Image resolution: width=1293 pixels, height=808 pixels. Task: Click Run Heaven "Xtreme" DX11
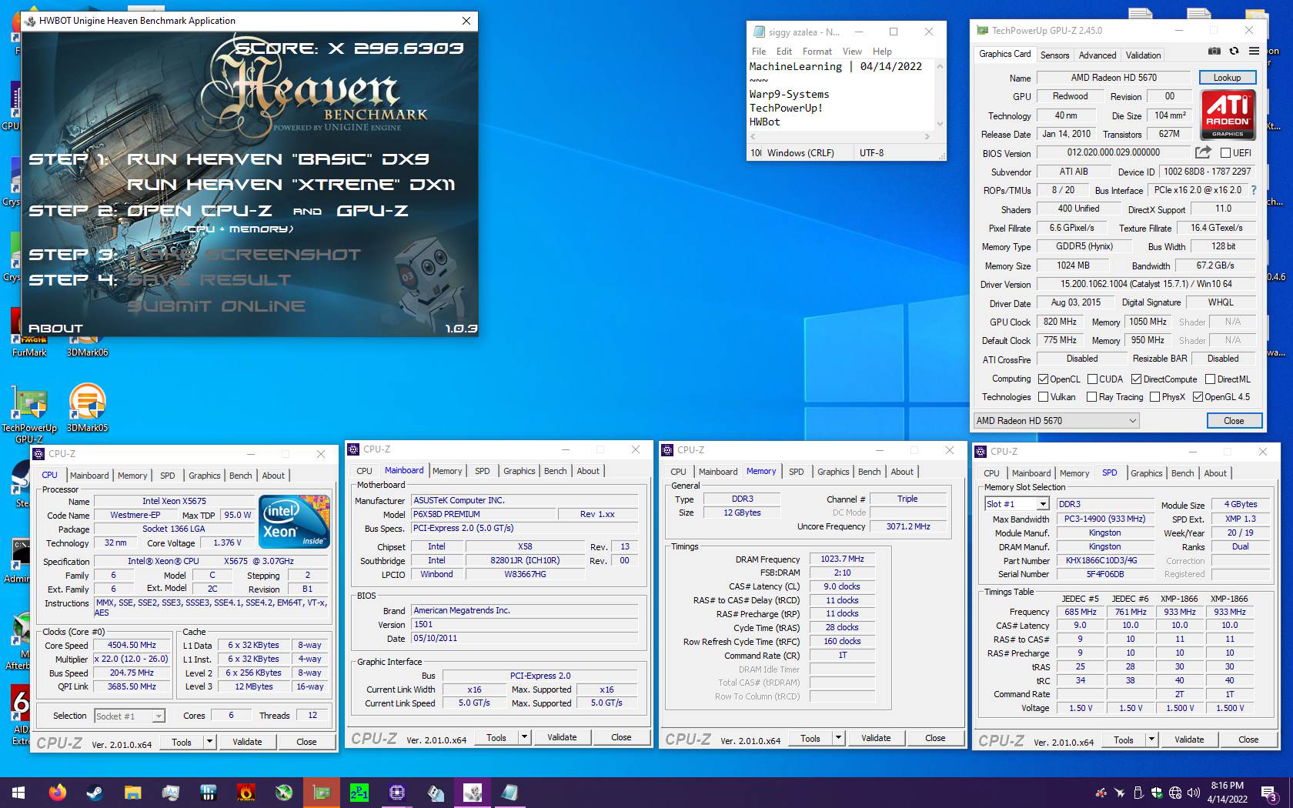pos(291,185)
